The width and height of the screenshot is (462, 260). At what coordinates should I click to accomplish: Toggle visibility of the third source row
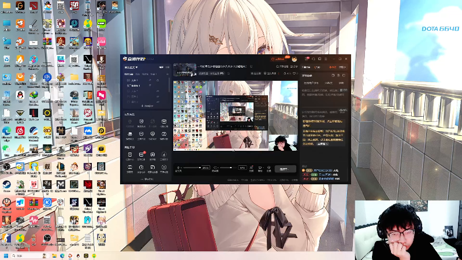tap(158, 91)
